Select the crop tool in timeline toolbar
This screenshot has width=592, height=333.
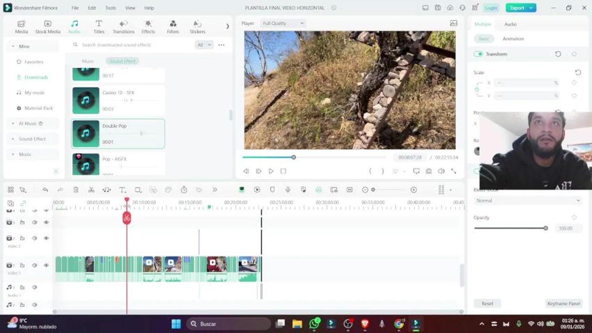(138, 190)
